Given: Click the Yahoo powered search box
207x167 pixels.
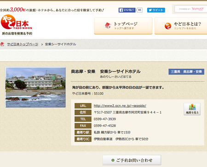Looking at the screenshot, I should click(190, 9).
